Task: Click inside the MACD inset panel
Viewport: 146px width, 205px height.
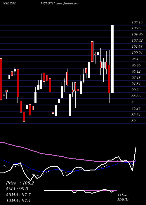Action: coord(80,190)
